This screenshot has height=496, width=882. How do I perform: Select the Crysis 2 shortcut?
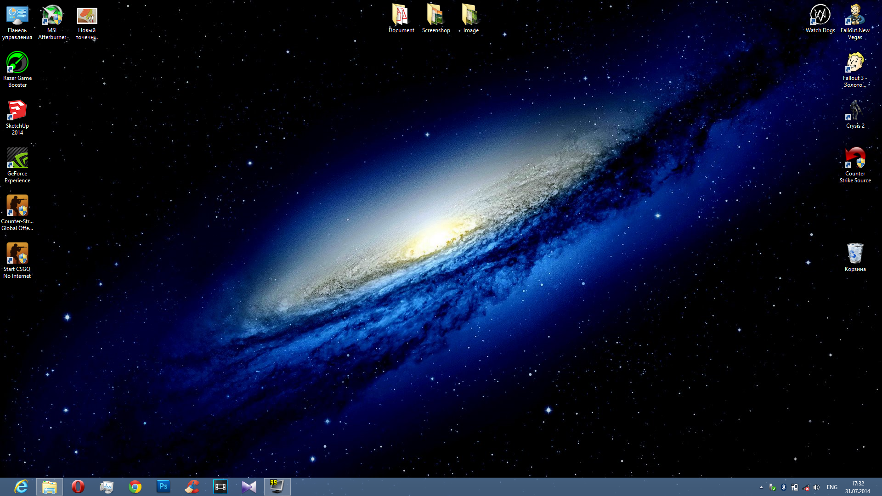tap(855, 114)
